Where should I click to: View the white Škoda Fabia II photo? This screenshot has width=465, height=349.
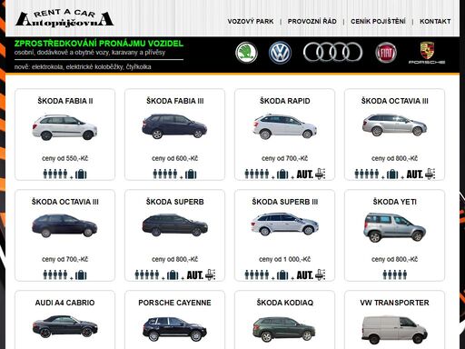[x=64, y=127]
